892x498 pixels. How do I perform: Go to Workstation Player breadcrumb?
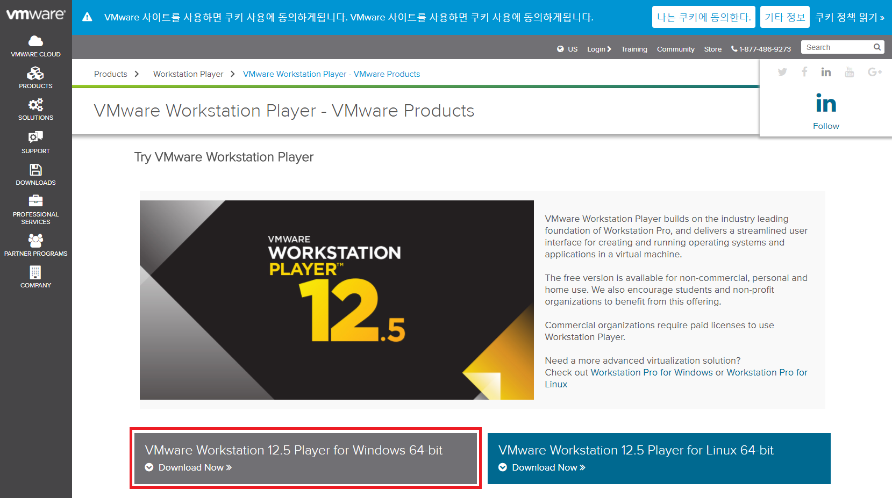(x=188, y=74)
